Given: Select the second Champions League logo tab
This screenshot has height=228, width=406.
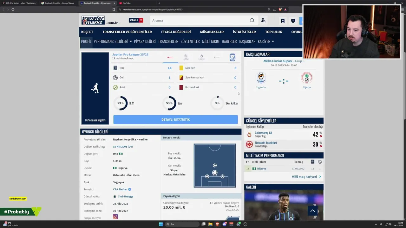Looking at the screenshot, I should pyautogui.click(x=201, y=57).
